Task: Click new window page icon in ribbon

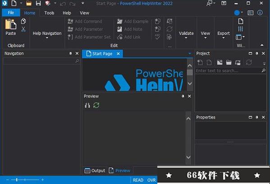Action: click(241, 21)
